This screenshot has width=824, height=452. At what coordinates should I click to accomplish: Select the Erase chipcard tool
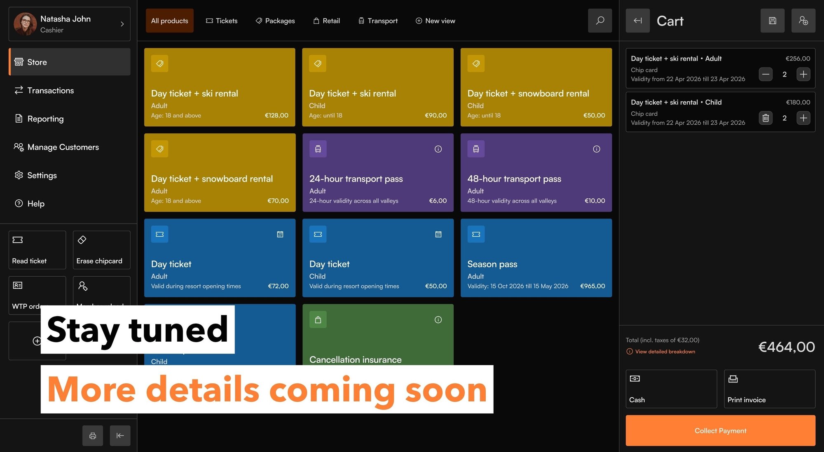click(x=101, y=250)
